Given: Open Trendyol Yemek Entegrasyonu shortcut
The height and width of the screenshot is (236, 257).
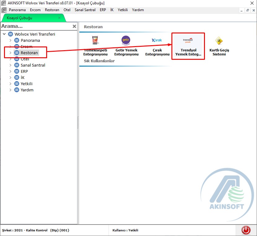Looking at the screenshot, I should [188, 46].
